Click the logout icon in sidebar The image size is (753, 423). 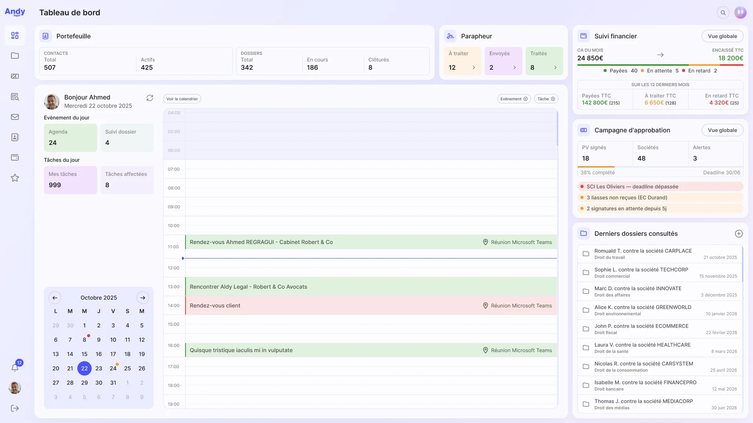[x=15, y=408]
